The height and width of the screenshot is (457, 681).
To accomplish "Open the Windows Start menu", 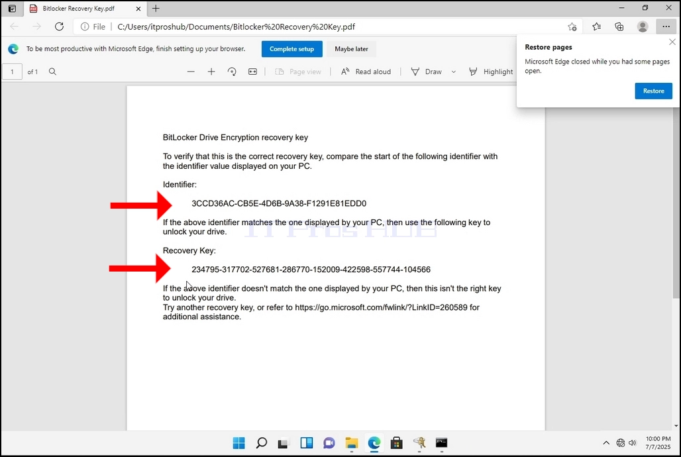I will pos(239,442).
